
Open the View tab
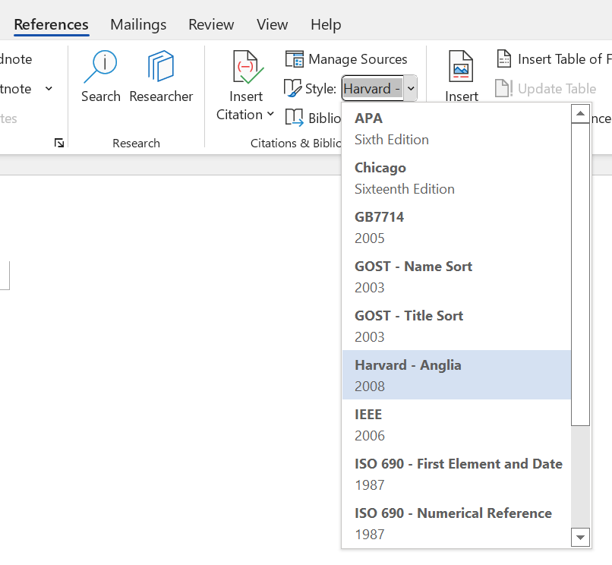coord(272,24)
